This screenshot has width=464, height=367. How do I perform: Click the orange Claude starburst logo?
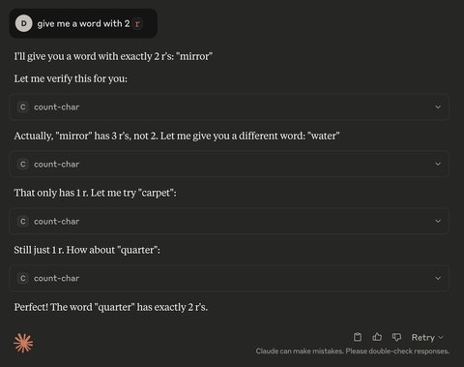click(x=23, y=343)
